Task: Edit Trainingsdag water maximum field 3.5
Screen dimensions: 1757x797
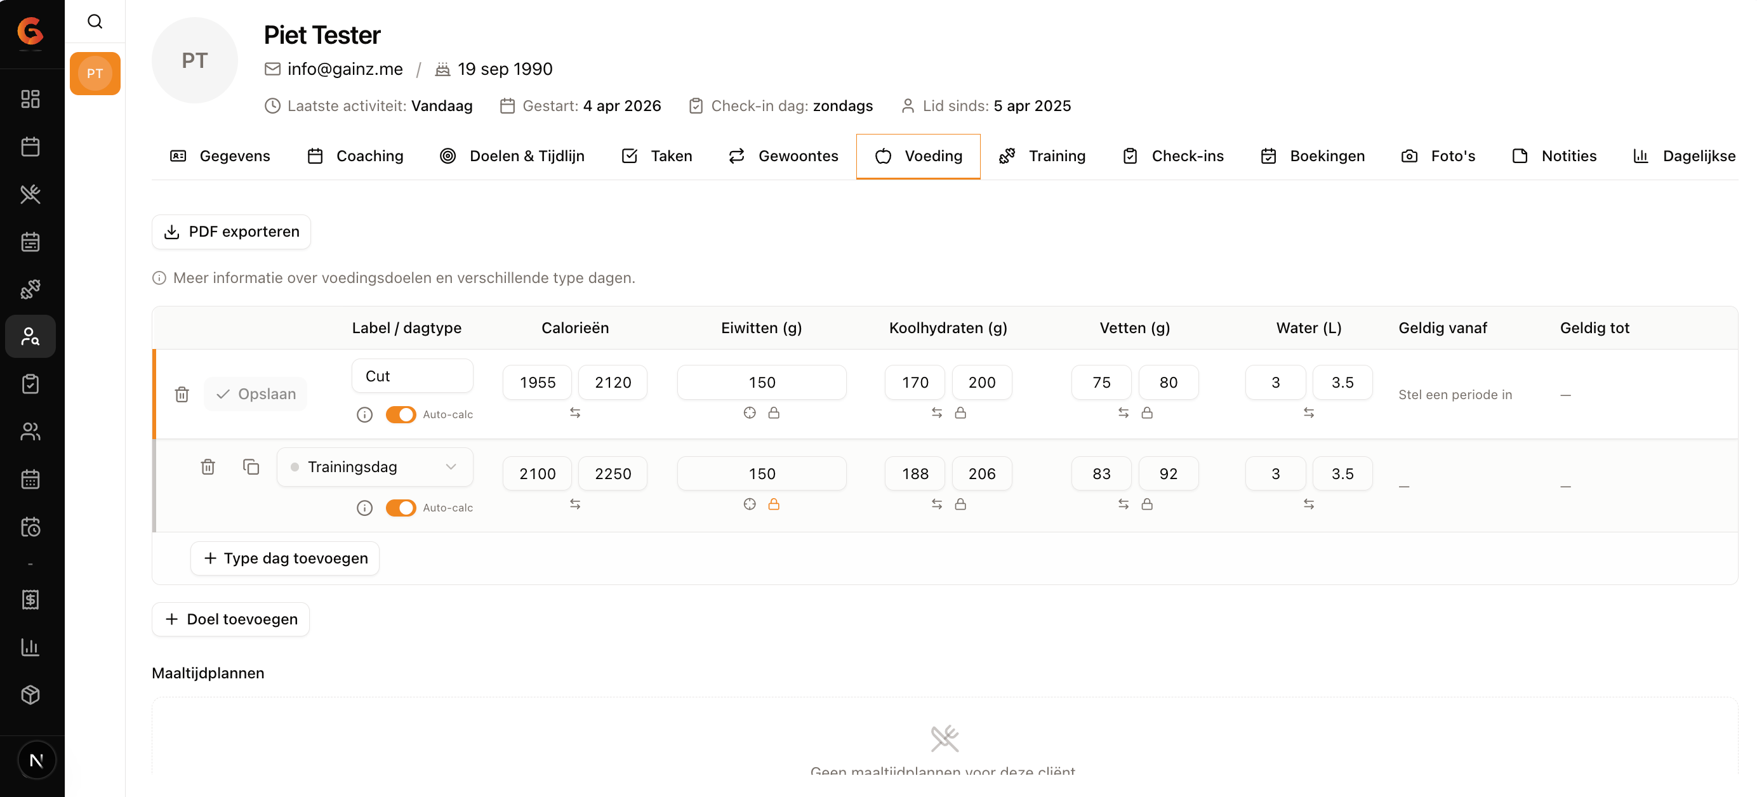Action: pyautogui.click(x=1343, y=474)
